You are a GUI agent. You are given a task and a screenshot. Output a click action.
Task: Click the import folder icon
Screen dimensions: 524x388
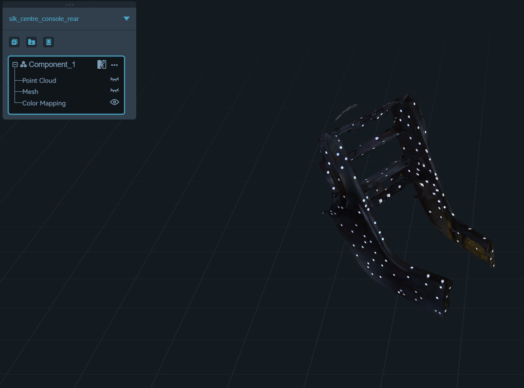[x=32, y=42]
